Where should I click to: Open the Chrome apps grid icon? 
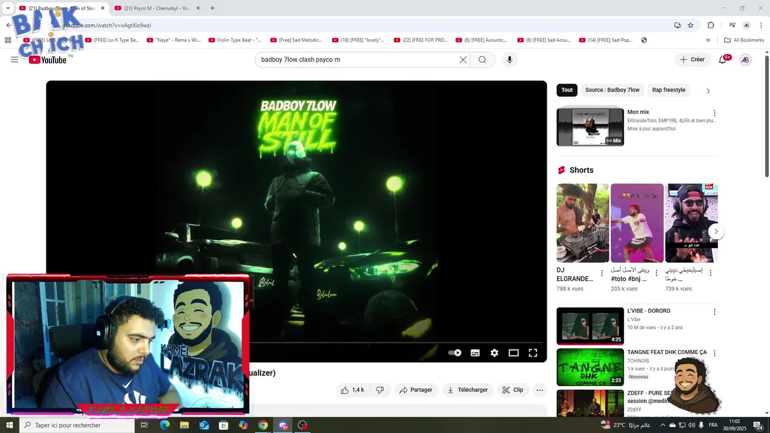pyautogui.click(x=8, y=40)
